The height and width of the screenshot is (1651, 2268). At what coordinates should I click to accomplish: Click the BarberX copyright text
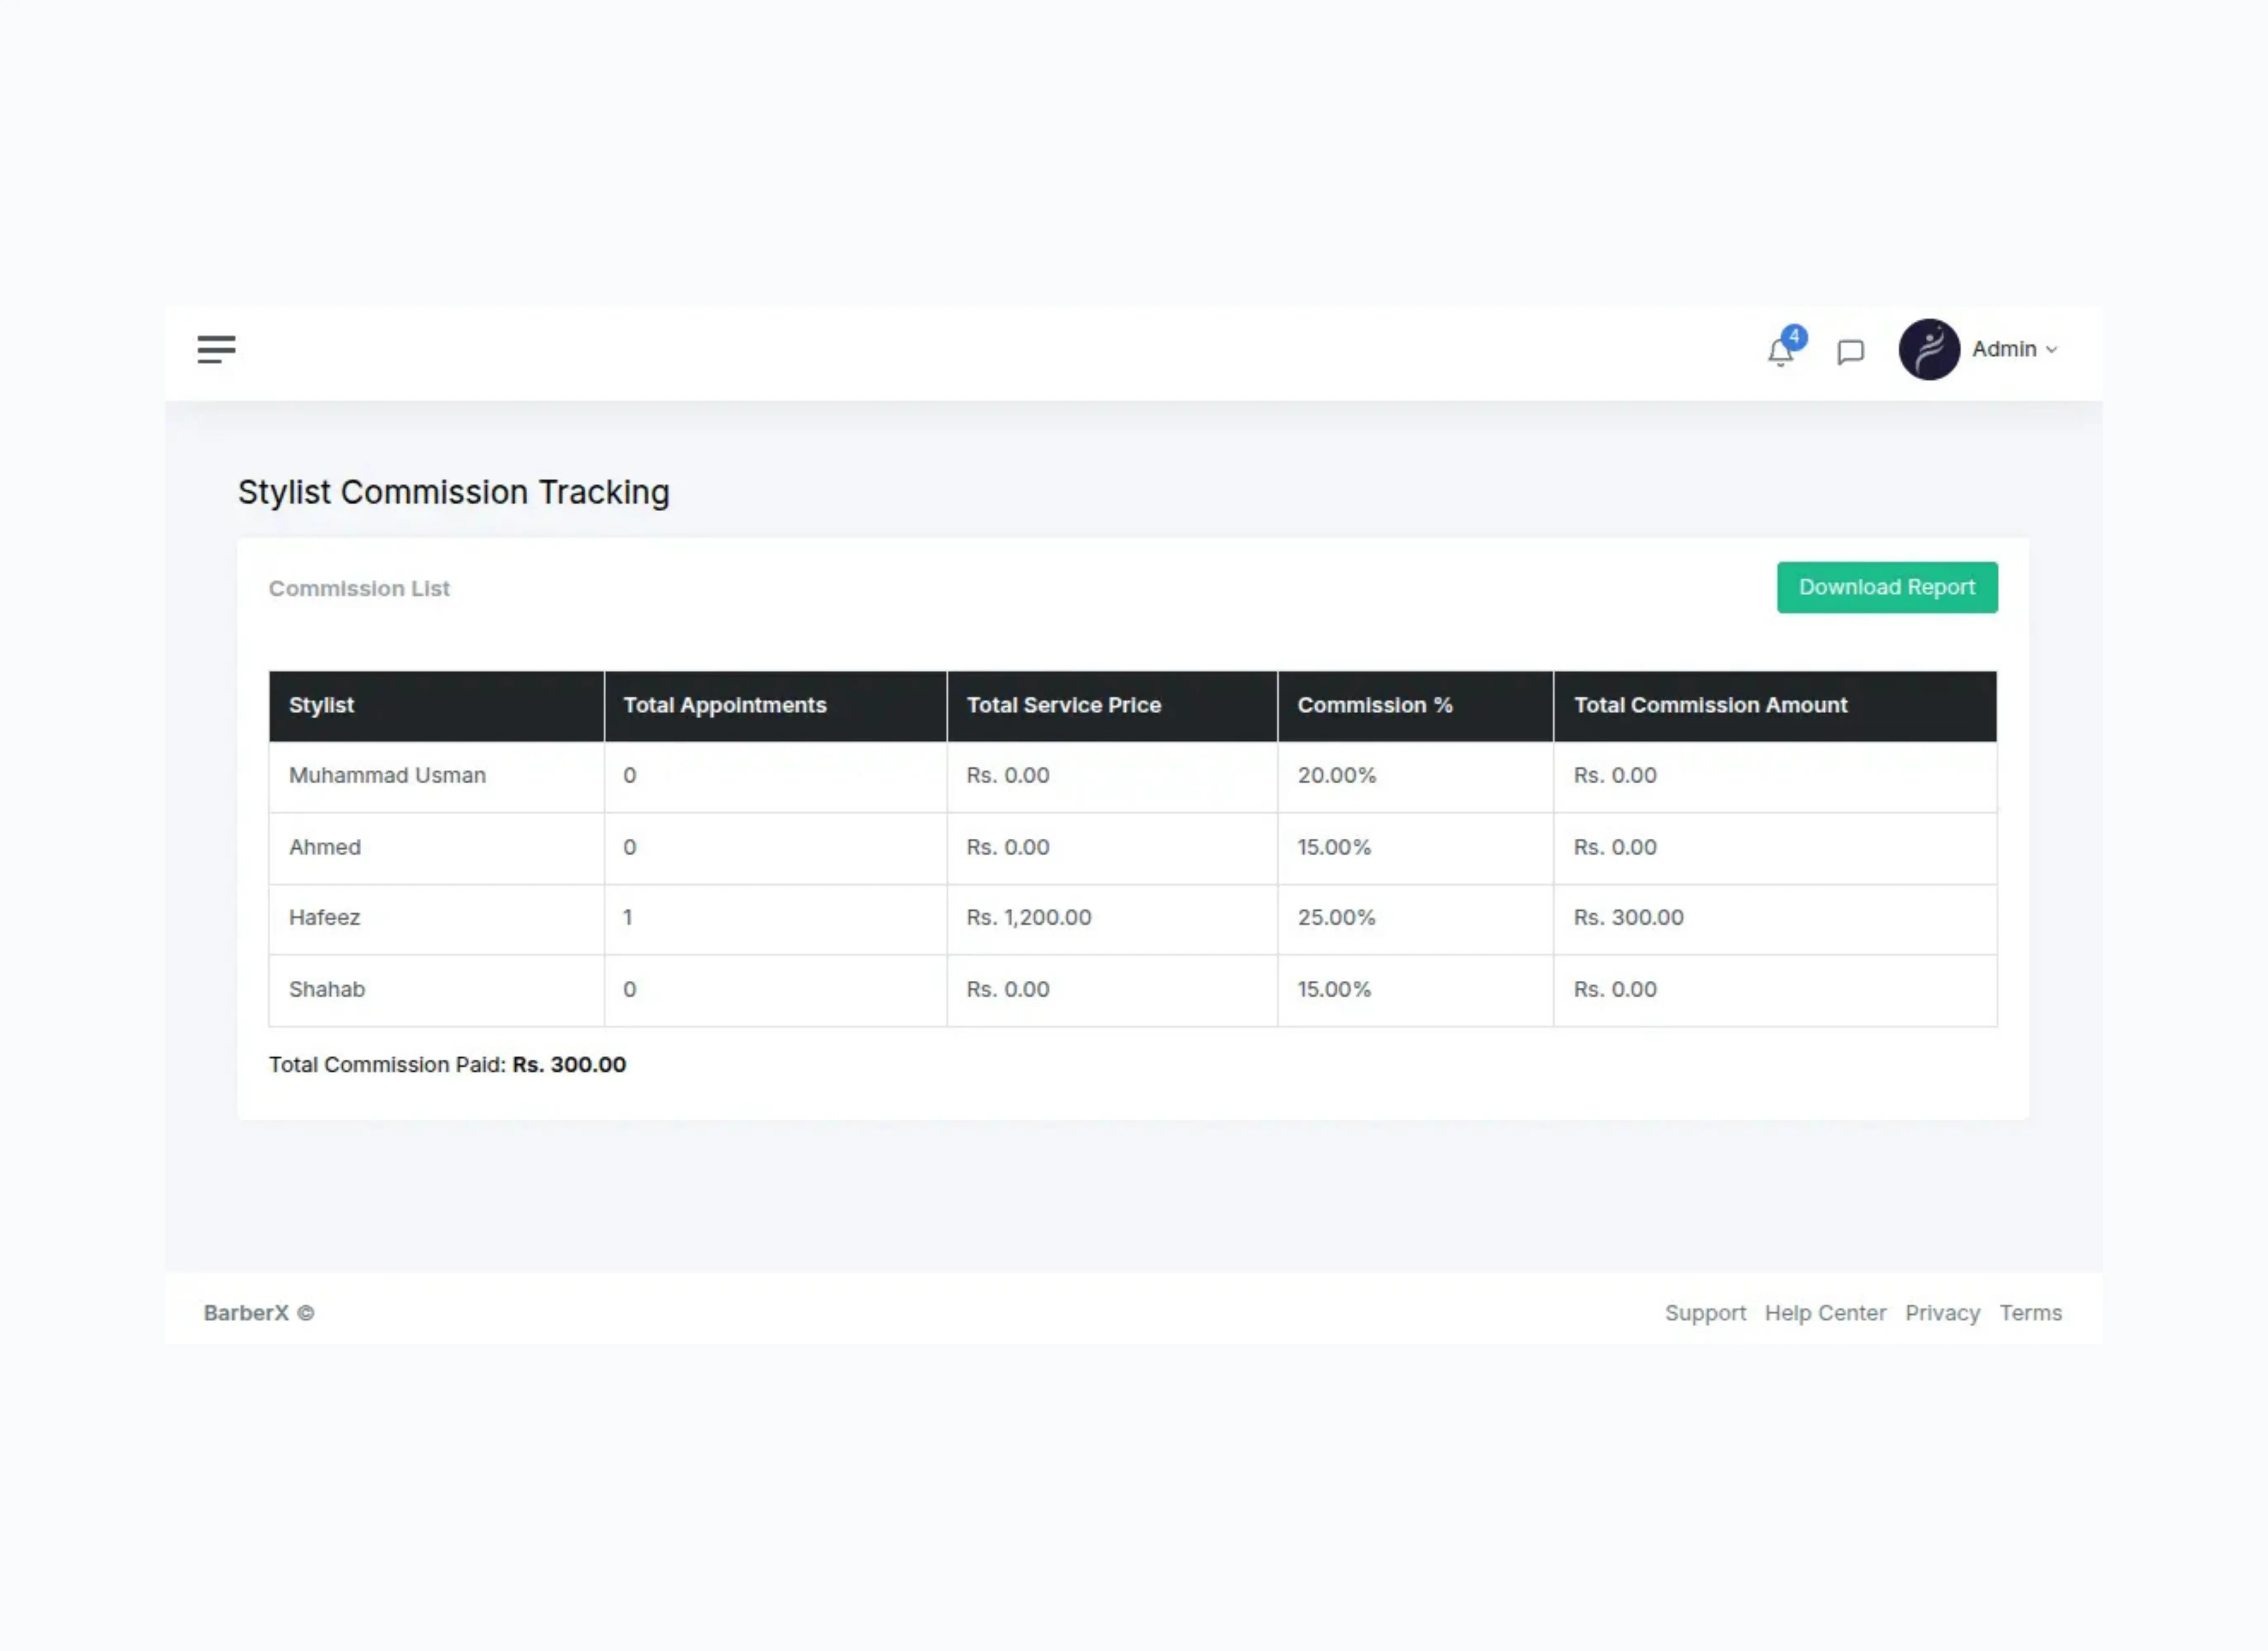(x=259, y=1313)
